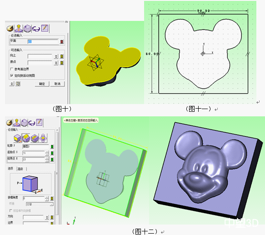The image size is (265, 235).
Task: Click the 取消 button
Action: 57,84
